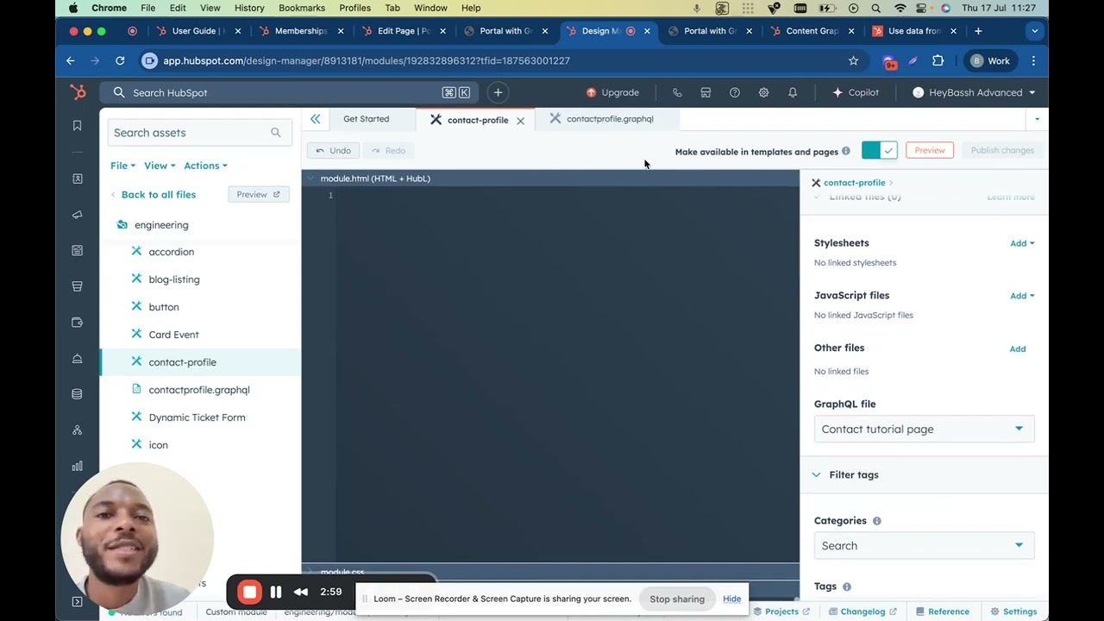Viewport: 1104px width, 621px height.
Task: Open Chrome Bookmarks menu
Action: (302, 8)
